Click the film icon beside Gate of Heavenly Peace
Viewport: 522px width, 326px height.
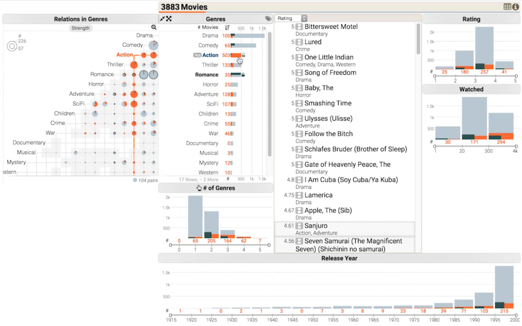point(299,164)
